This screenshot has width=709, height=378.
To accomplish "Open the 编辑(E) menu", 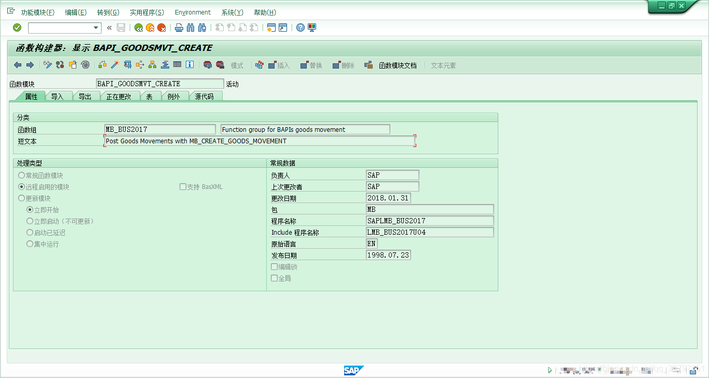I will tap(76, 12).
